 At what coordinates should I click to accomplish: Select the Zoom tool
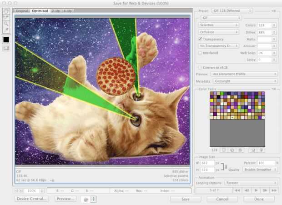(6, 23)
